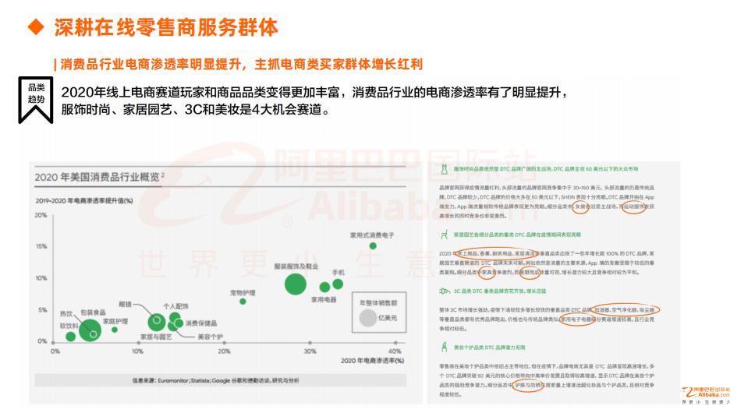Click the chart label 包装食品
This screenshot has height=420, width=748.
coord(93,312)
